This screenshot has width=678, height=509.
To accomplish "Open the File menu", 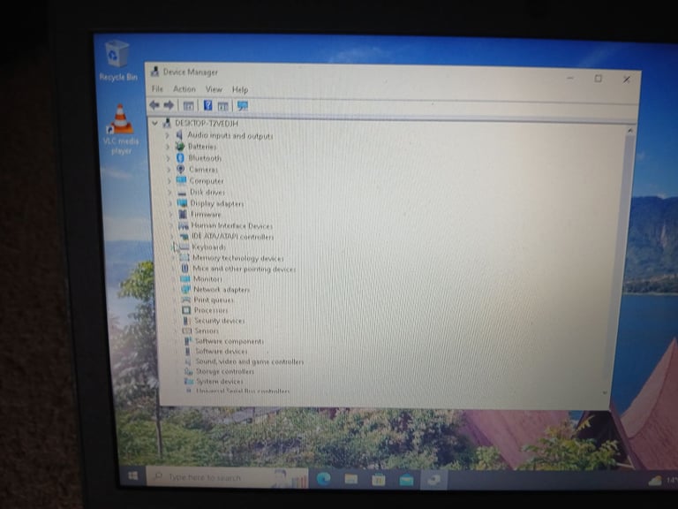I will 157,88.
